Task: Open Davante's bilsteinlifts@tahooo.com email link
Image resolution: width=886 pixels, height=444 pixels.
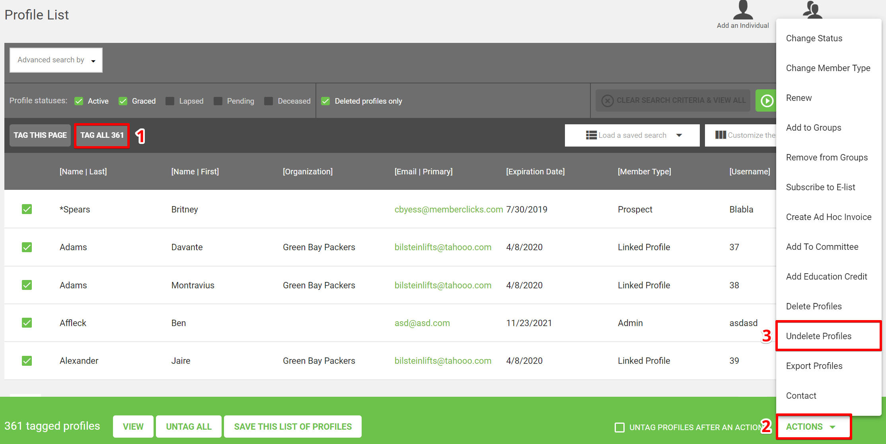Action: [x=443, y=247]
